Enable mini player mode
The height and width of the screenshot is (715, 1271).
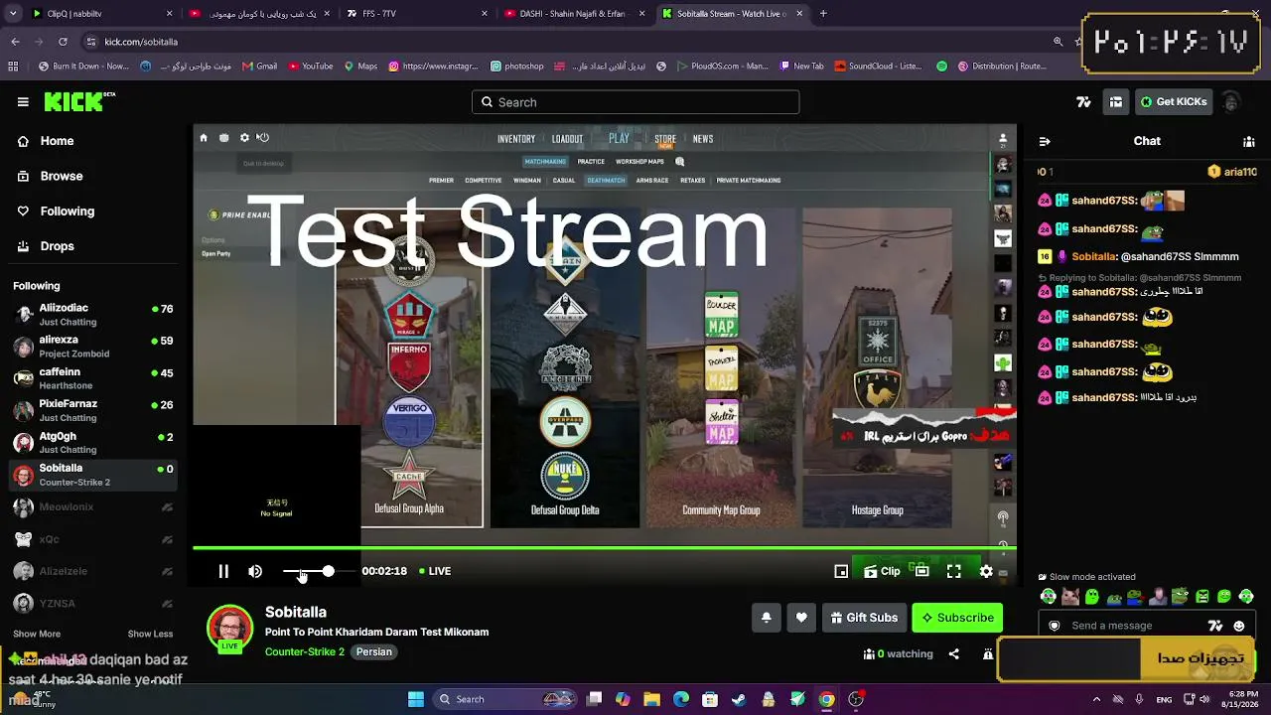coord(841,571)
